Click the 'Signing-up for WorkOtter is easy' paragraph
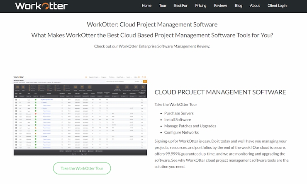The height and width of the screenshot is (184, 307). coord(222,154)
